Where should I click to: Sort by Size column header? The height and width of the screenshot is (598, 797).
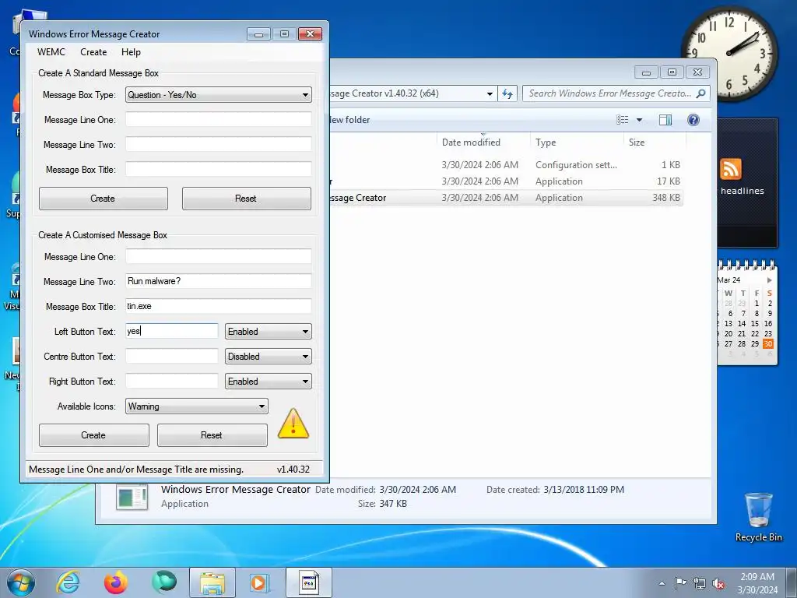tap(655, 142)
